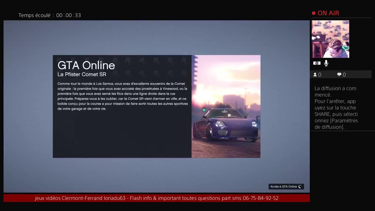Click the 'ON AIR' label
This screenshot has width=375, height=211.
click(x=328, y=13)
